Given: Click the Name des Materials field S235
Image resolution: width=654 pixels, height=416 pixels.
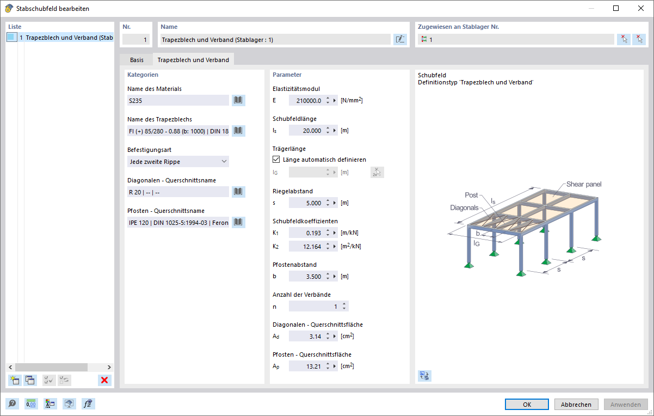Looking at the screenshot, I should [x=178, y=100].
